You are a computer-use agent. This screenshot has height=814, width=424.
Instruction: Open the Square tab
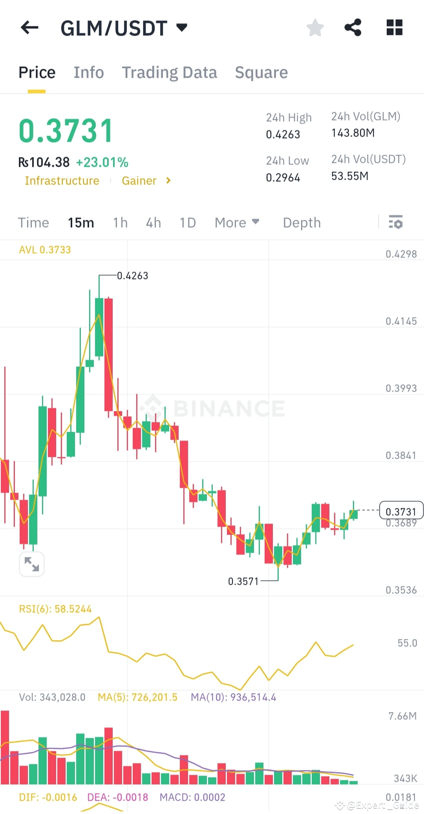tap(261, 72)
